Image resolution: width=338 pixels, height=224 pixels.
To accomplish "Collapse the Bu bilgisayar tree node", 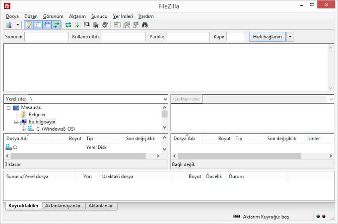I will pyautogui.click(x=16, y=122).
